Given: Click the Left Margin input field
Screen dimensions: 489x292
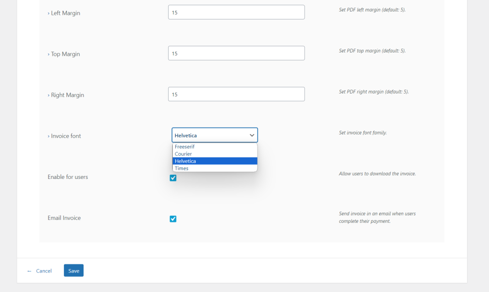Looking at the screenshot, I should (236, 12).
